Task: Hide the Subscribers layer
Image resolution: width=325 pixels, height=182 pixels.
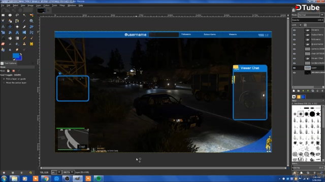Action: [295, 35]
